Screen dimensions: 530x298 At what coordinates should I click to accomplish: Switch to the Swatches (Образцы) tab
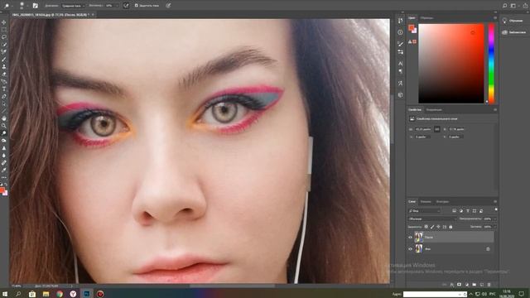426,18
